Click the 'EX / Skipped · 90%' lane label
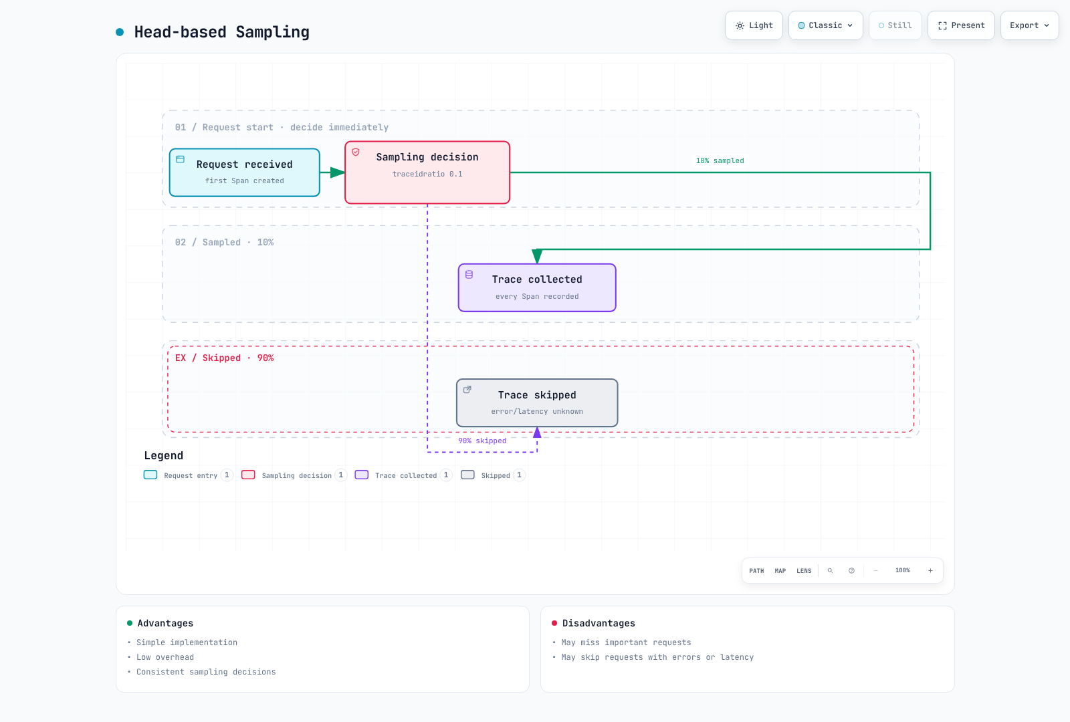 click(x=225, y=358)
